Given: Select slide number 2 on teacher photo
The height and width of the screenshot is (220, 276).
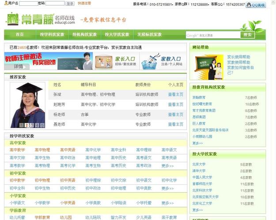Looking at the screenshot, I should [26, 125].
